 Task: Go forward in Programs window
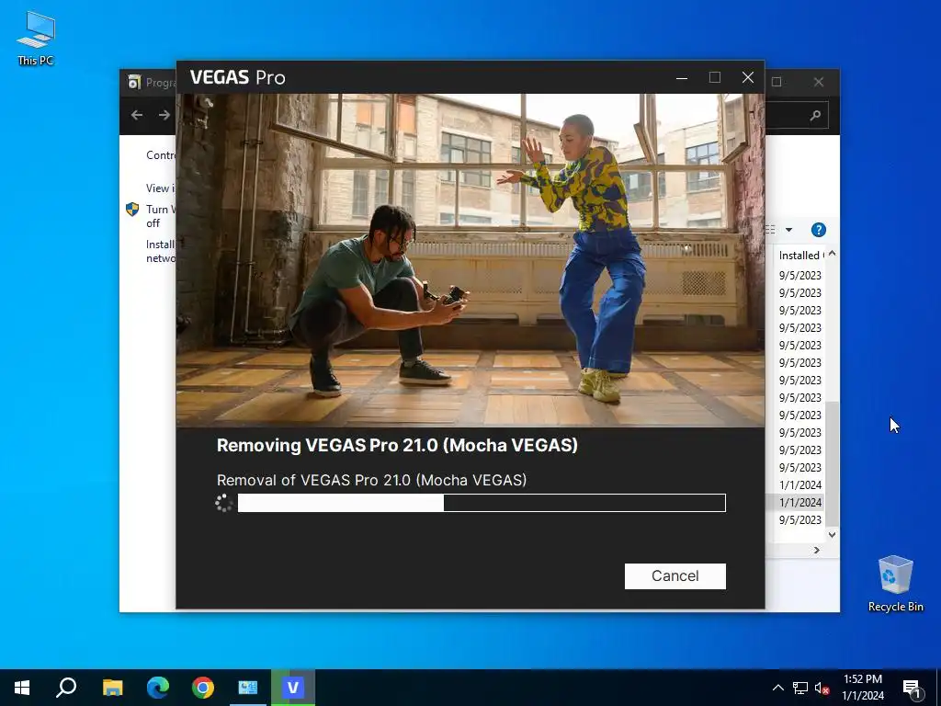164,115
